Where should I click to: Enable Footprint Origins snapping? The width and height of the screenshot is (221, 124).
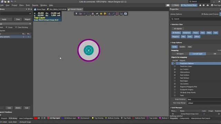(x=175, y=90)
